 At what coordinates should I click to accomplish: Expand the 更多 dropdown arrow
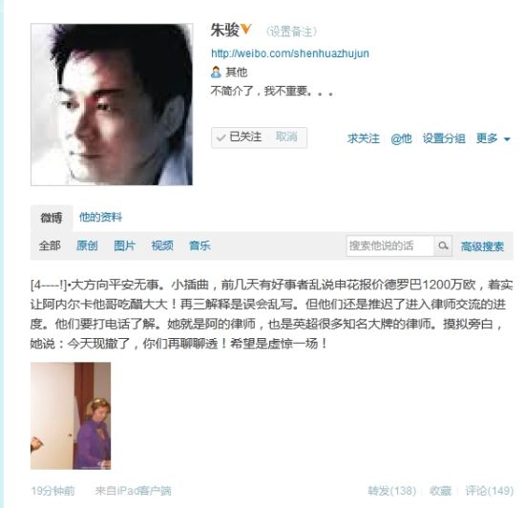coord(507,139)
